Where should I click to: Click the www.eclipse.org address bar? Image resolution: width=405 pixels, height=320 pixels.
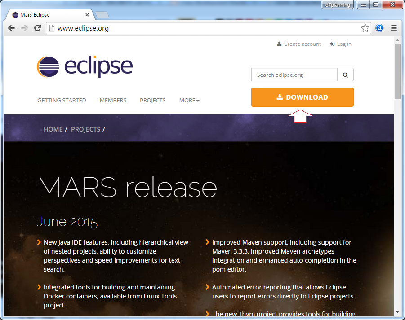[202, 28]
